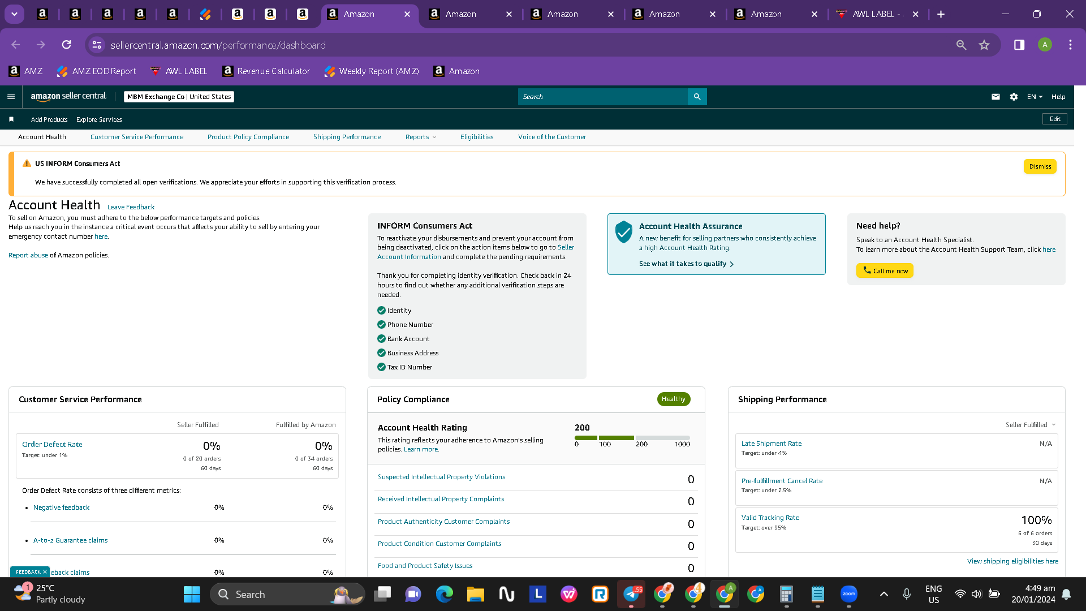
Task: Click the Call me now button
Action: pos(885,270)
